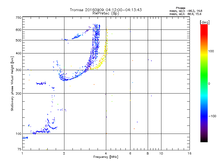The width and height of the screenshot is (223, 167).
Task: Click the black bottom of the colorbar
Action: (x=204, y=140)
